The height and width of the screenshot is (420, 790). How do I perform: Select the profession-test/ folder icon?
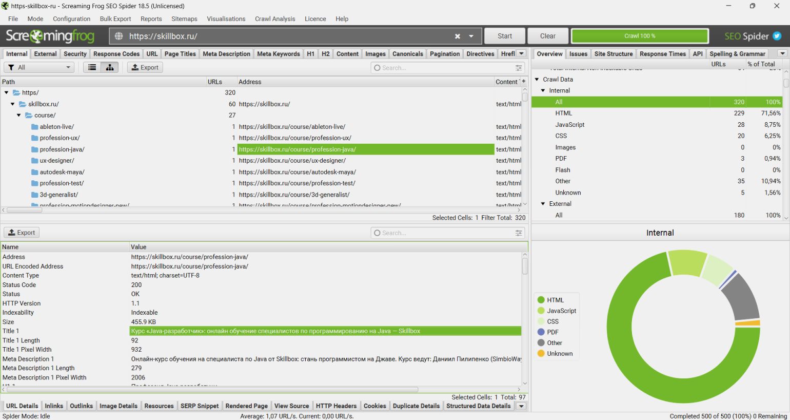35,183
